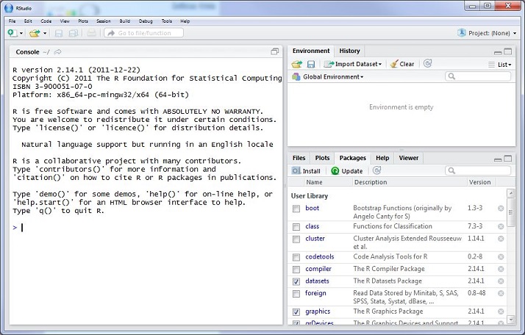Switch to the Packages tab
Screen dimensions: 525x335
pos(352,158)
